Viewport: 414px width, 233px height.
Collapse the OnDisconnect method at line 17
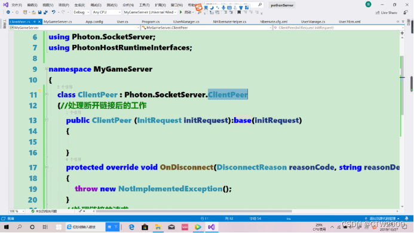coord(47,167)
